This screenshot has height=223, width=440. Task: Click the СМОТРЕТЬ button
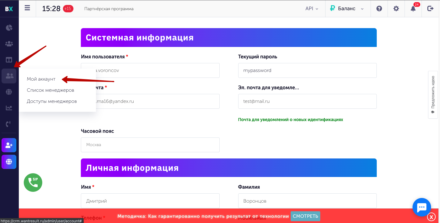click(x=305, y=216)
